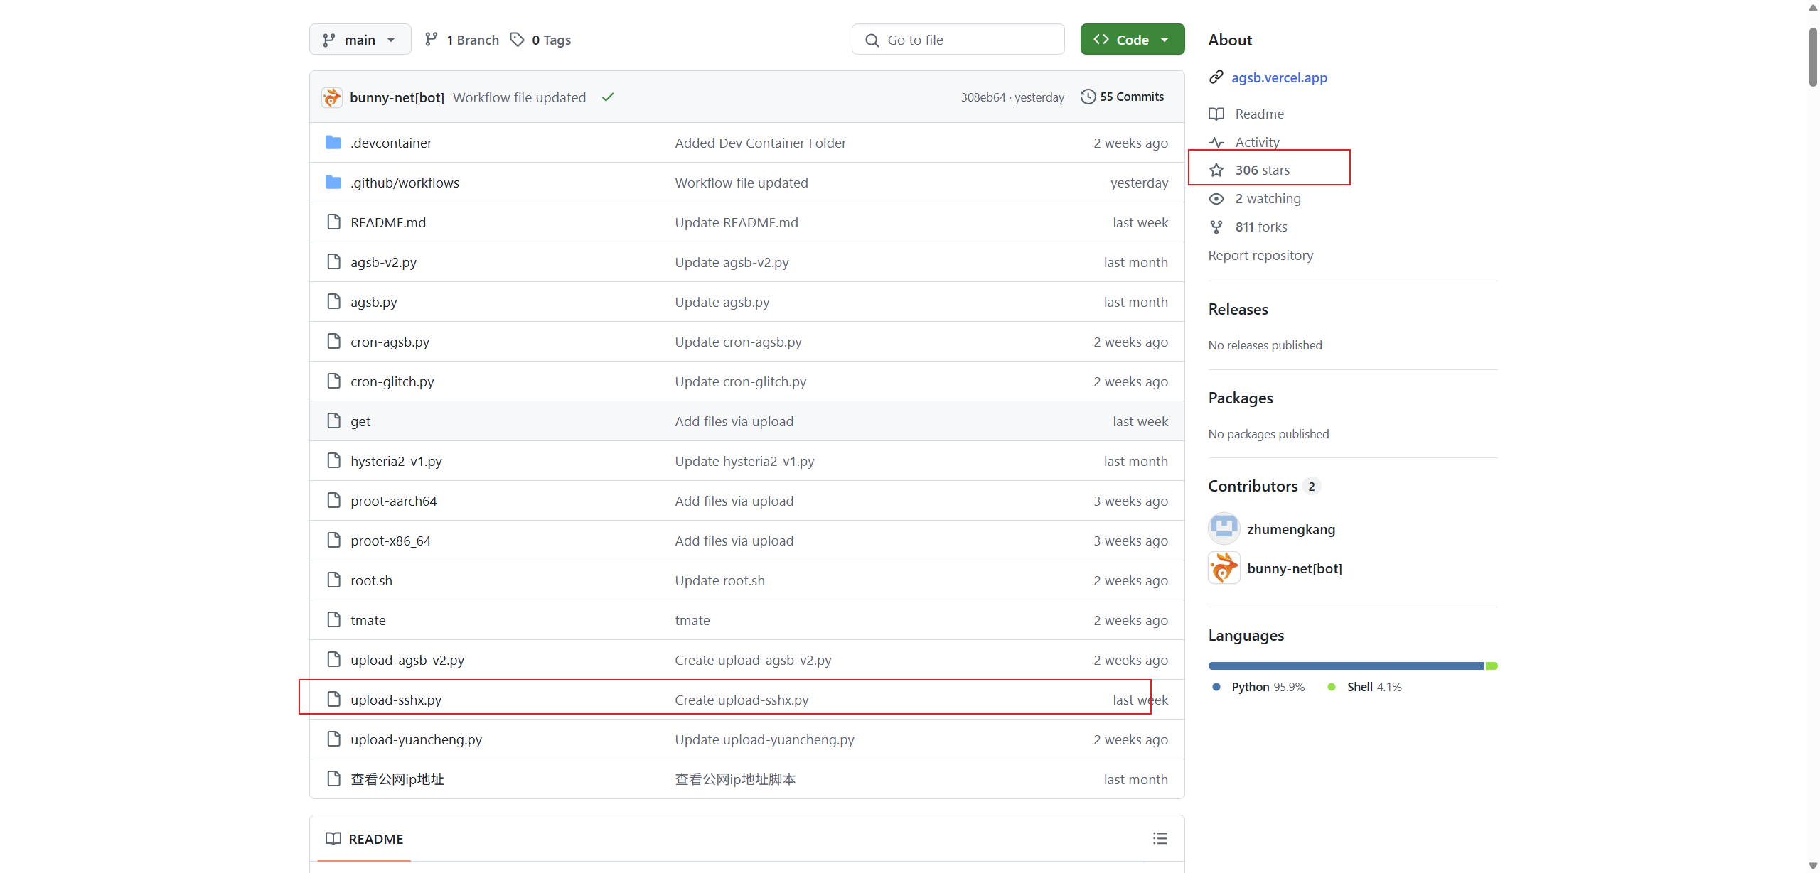
Task: Click the eye icon beside 2 watching
Action: [x=1216, y=198]
